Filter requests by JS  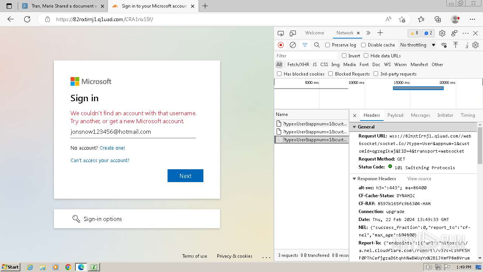[315, 65]
